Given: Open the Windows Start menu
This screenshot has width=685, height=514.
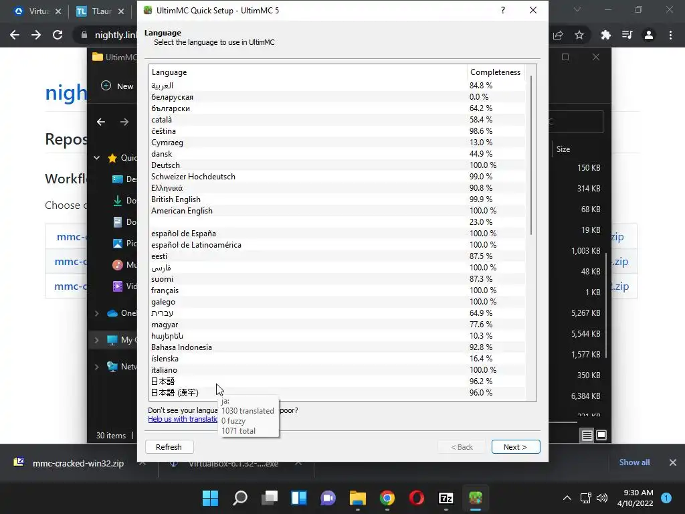Looking at the screenshot, I should tap(210, 498).
